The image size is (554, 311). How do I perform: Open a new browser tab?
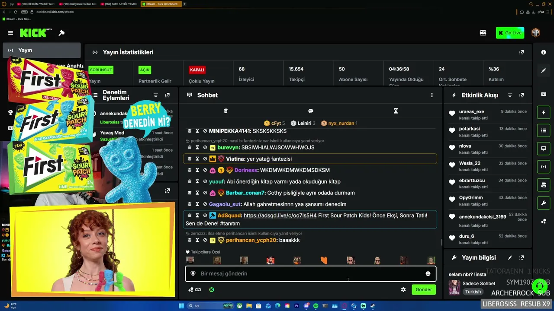pyautogui.click(x=184, y=4)
